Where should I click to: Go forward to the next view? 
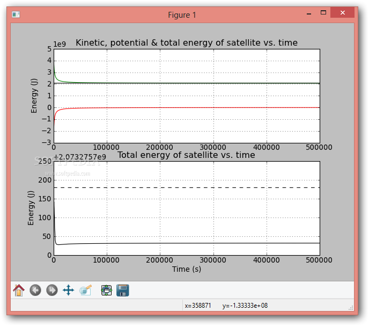coord(52,290)
